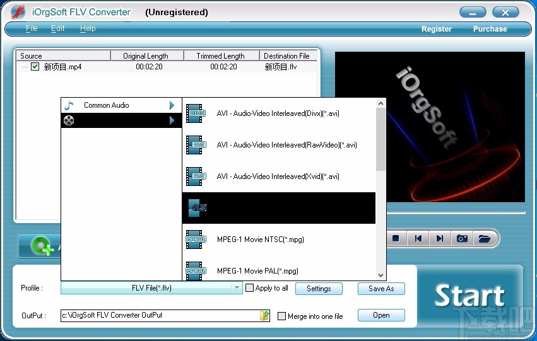Screen dimensions: 537x341
Task: Click the MPEG-1 NTSC format icon
Action: [196, 240]
